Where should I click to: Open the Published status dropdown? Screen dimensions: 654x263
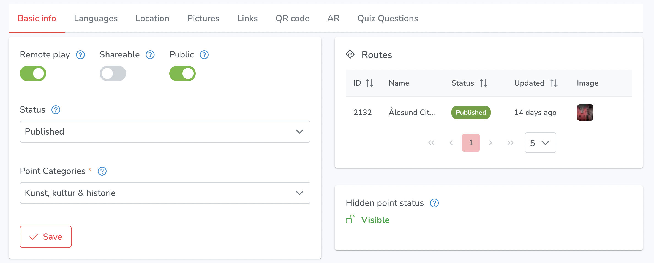(x=165, y=131)
